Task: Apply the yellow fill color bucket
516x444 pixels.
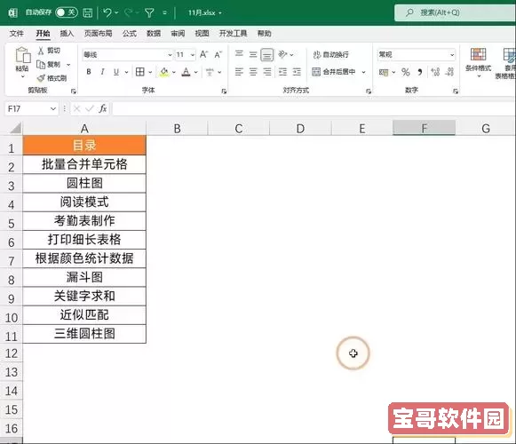Action: [x=164, y=72]
